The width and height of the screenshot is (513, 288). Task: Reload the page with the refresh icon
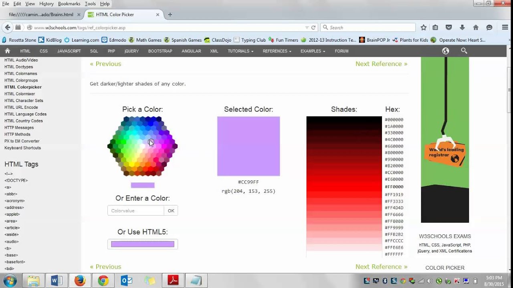coord(313,28)
